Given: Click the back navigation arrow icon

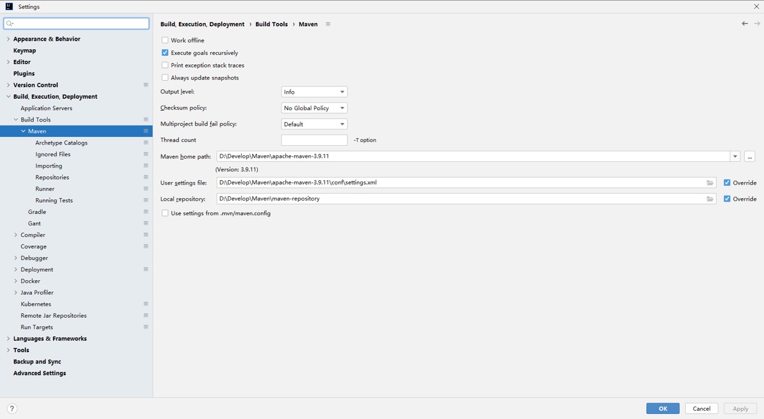Looking at the screenshot, I should point(745,24).
